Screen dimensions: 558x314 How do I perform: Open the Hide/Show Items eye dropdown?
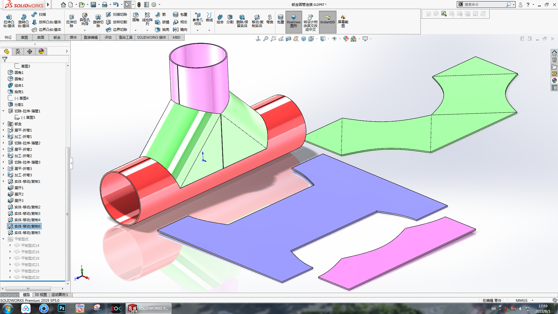340,39
